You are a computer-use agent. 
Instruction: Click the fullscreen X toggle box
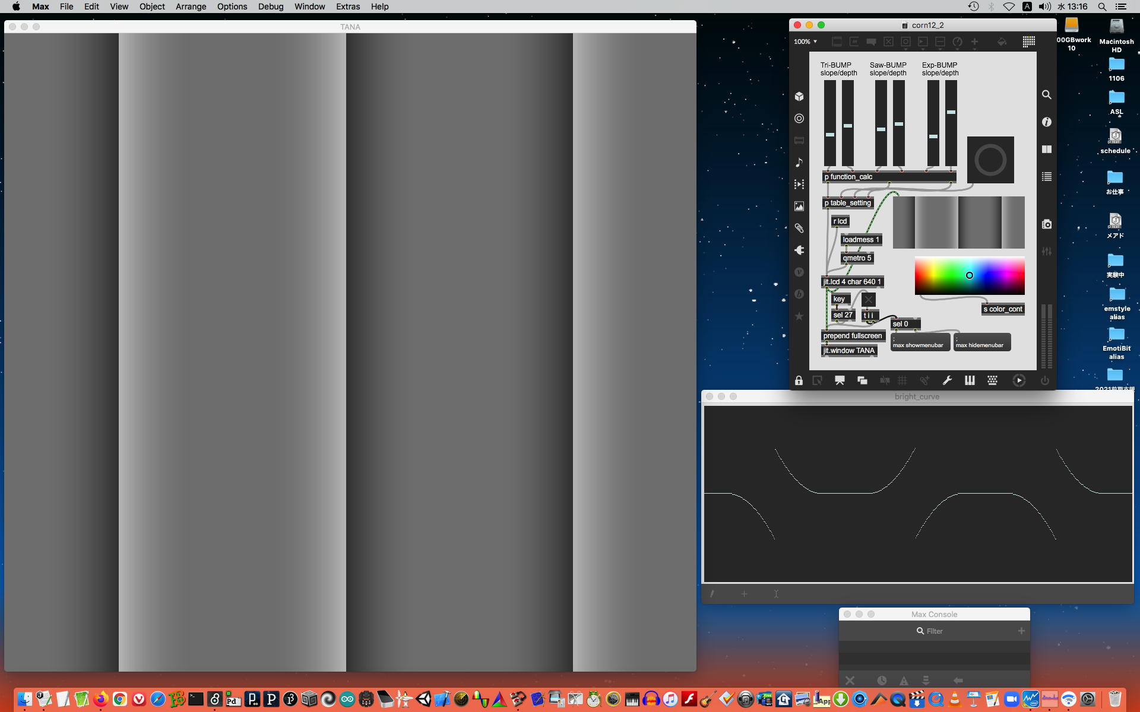point(869,300)
